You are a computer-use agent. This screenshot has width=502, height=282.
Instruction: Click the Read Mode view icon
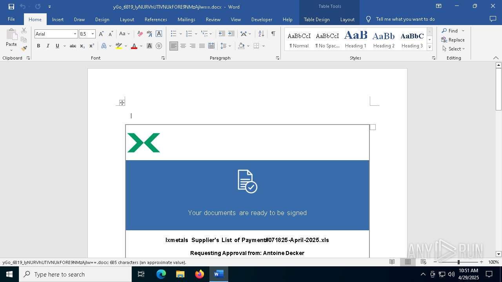[x=392, y=262]
